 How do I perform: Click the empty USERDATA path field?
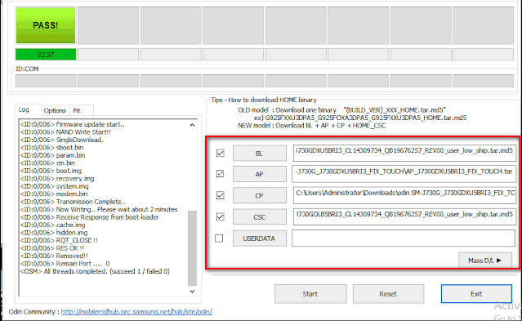(x=404, y=239)
